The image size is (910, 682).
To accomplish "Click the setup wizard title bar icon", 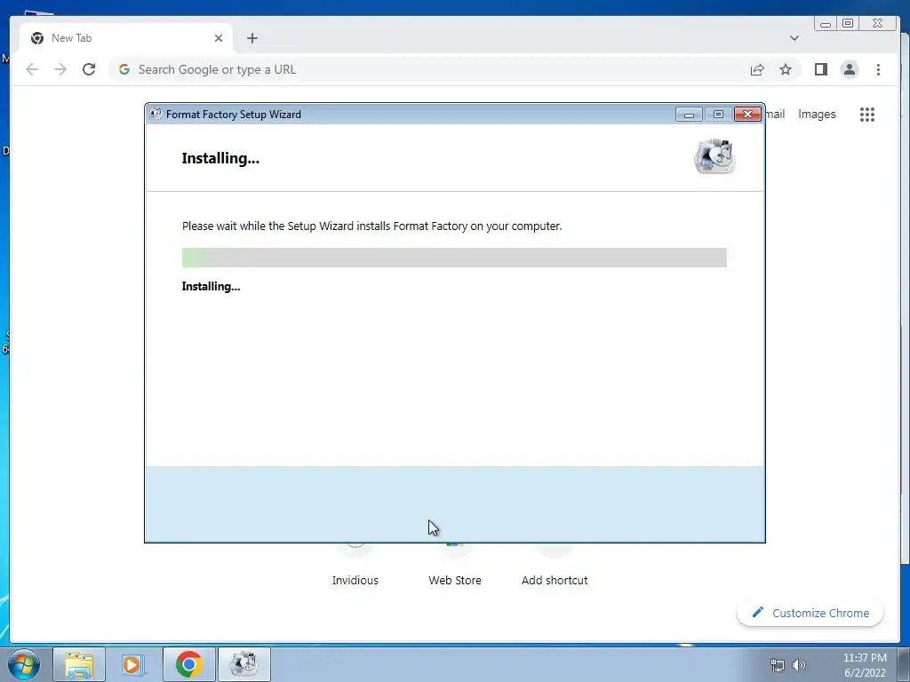I will 155,114.
